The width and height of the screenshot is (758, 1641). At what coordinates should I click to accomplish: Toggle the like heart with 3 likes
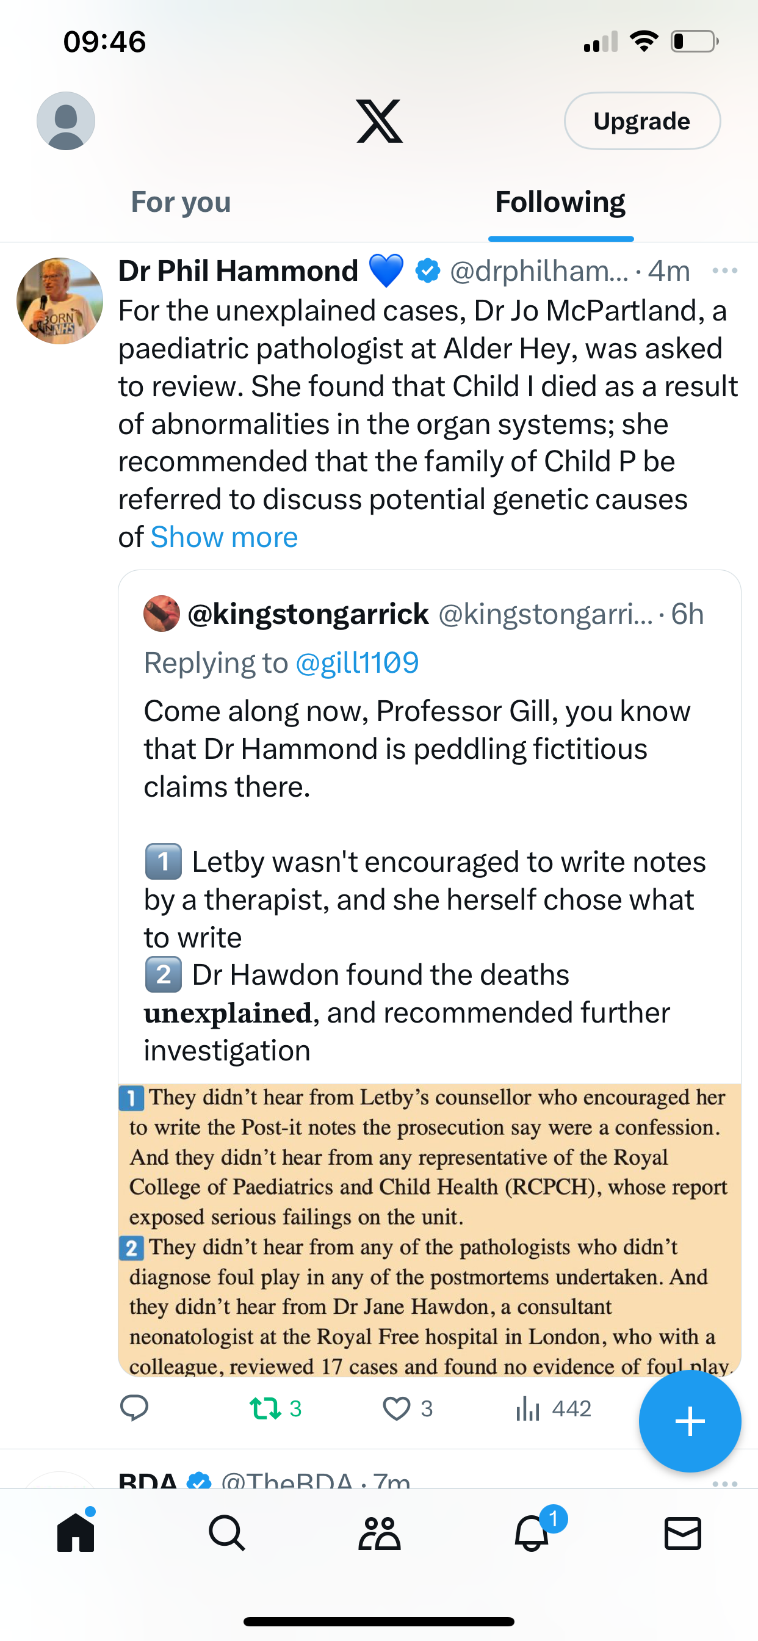tap(408, 1408)
